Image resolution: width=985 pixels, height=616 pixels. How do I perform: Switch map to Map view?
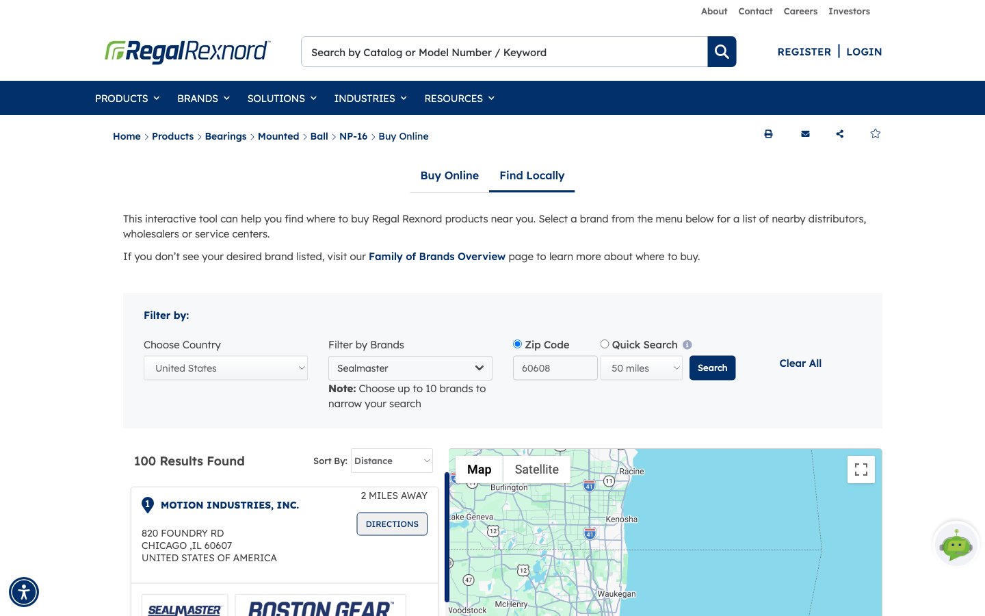pyautogui.click(x=480, y=470)
